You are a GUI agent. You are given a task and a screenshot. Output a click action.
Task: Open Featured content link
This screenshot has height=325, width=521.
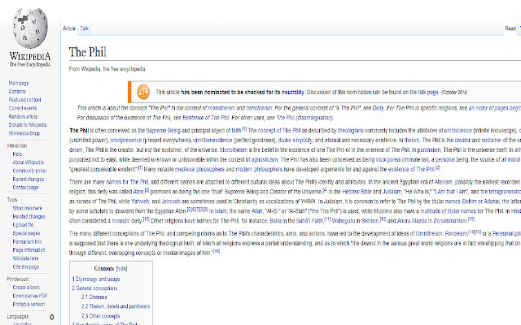[25, 100]
